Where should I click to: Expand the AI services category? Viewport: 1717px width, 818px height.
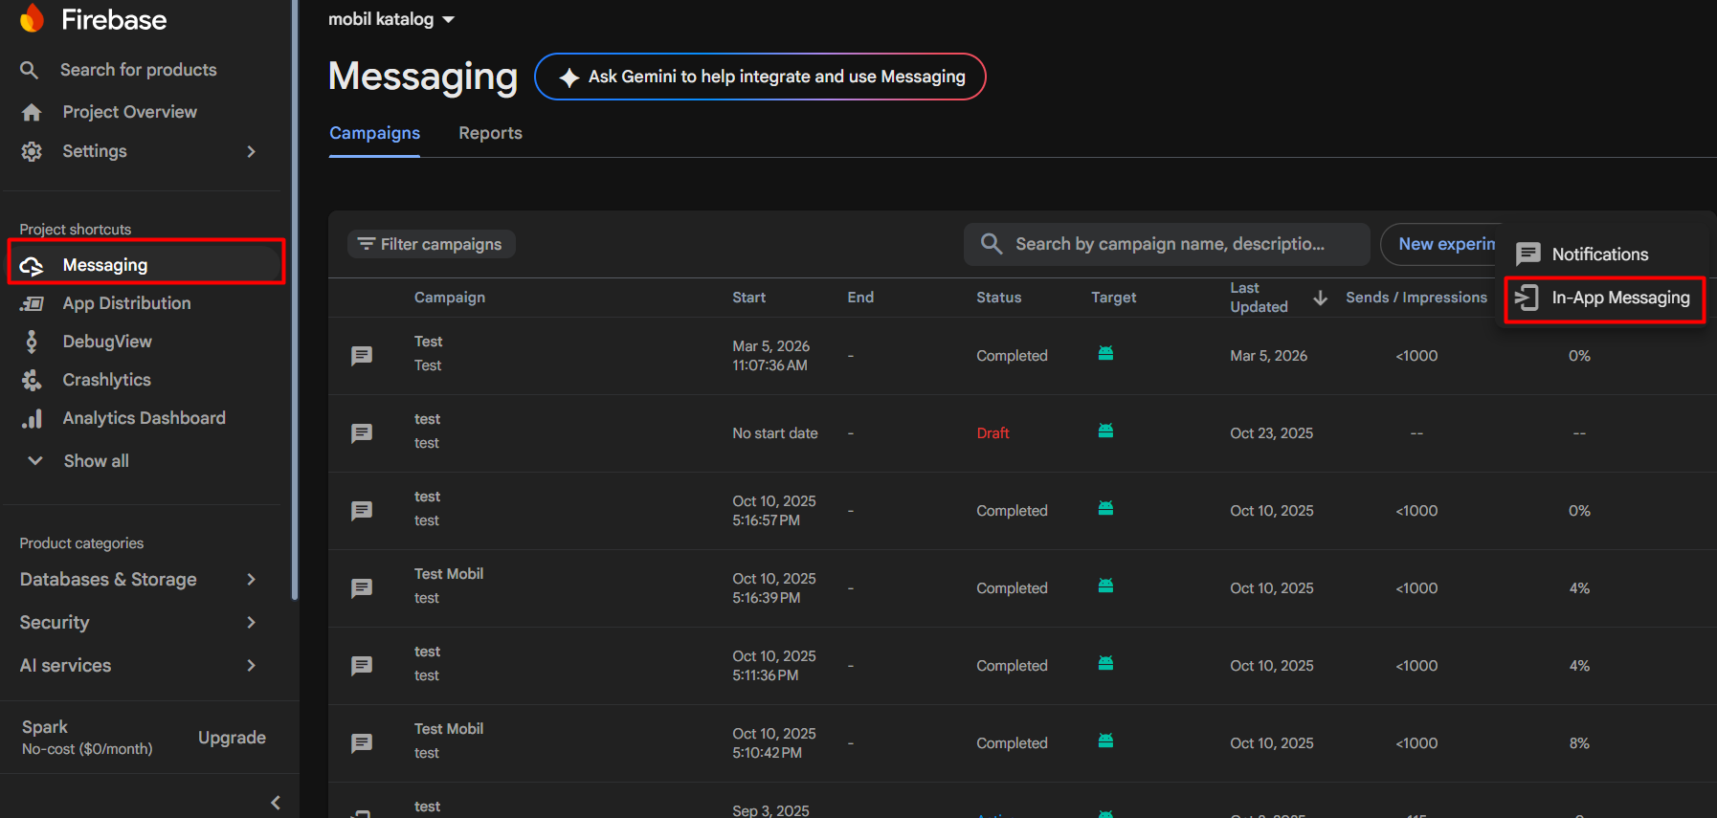[x=140, y=666]
